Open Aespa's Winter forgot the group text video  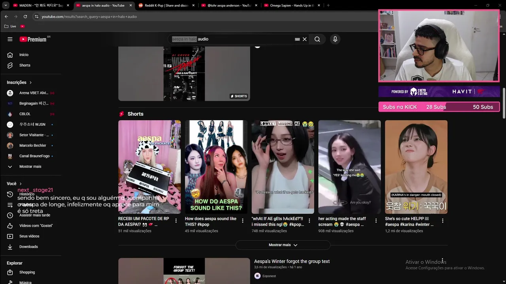click(292, 261)
